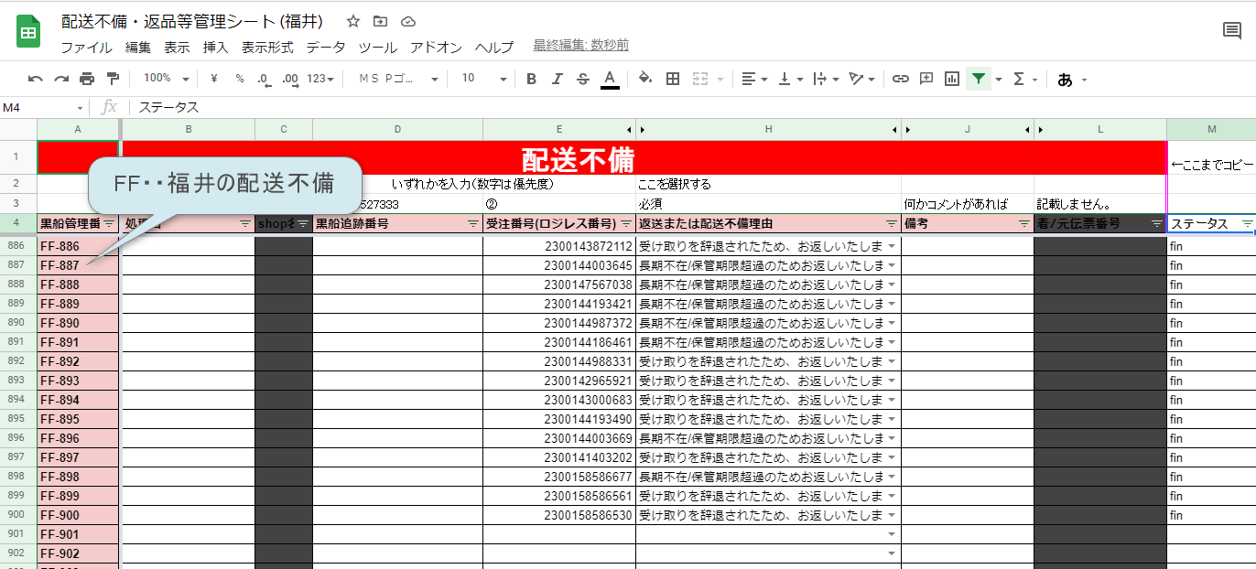
Task: Apply italic formatting
Action: click(557, 79)
